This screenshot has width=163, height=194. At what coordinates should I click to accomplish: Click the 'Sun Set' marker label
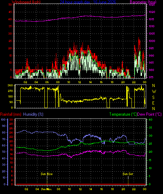point(128,174)
